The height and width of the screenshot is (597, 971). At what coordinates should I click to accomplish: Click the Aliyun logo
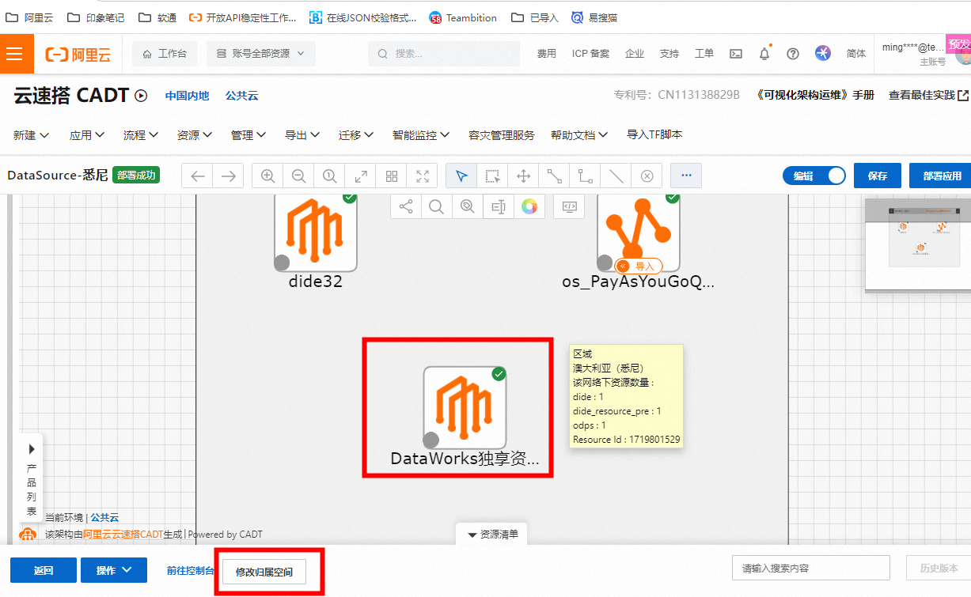point(78,54)
